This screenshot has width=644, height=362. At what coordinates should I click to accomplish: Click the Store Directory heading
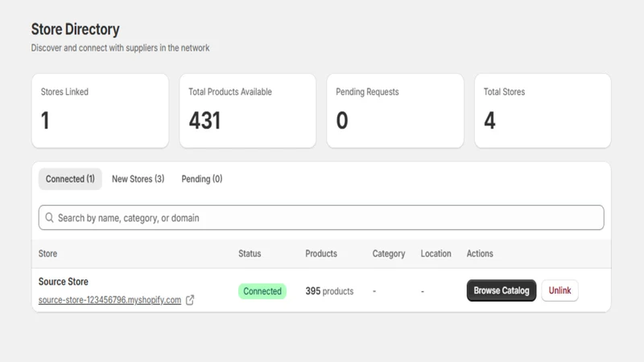coord(75,29)
